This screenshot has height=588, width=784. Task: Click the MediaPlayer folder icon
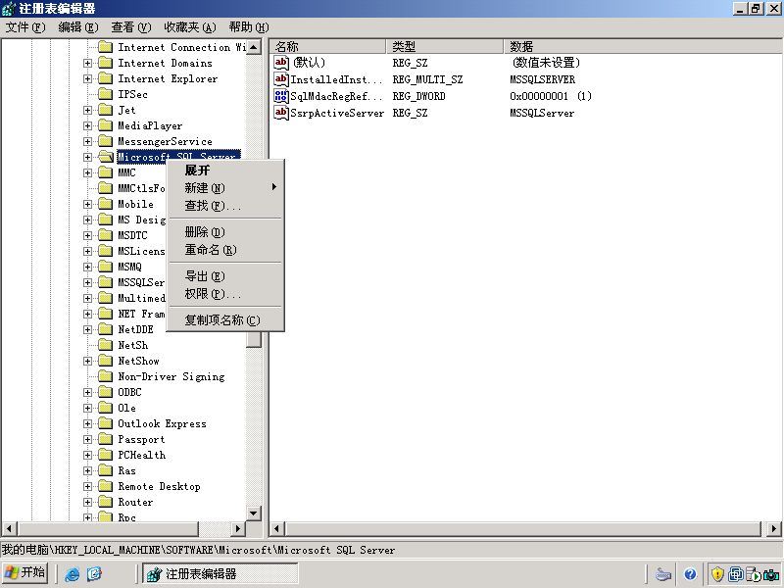pyautogui.click(x=105, y=125)
